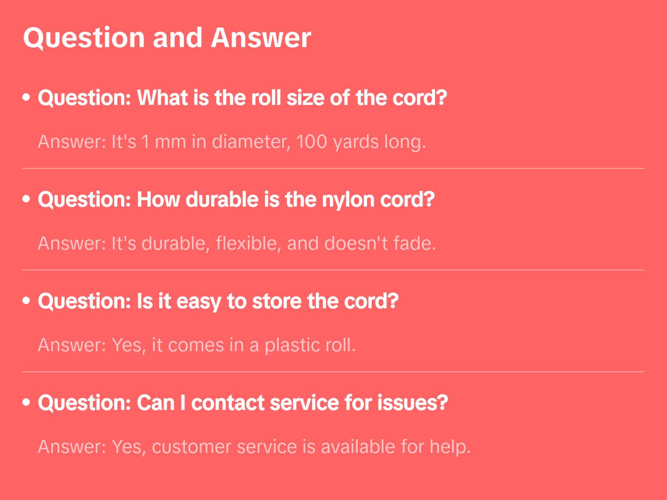Viewport: 667px width, 500px height.
Task: Click the bullet beside the roll size question
Action: tap(27, 97)
